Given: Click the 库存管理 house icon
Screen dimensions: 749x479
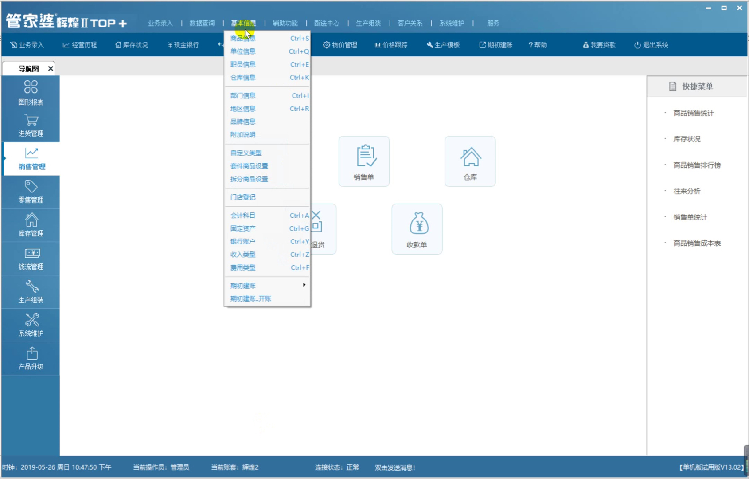Looking at the screenshot, I should coord(31,220).
